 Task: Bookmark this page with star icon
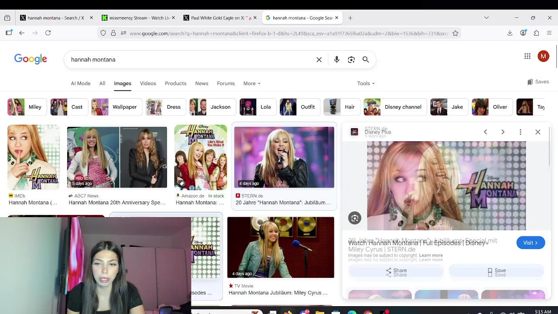tap(456, 33)
